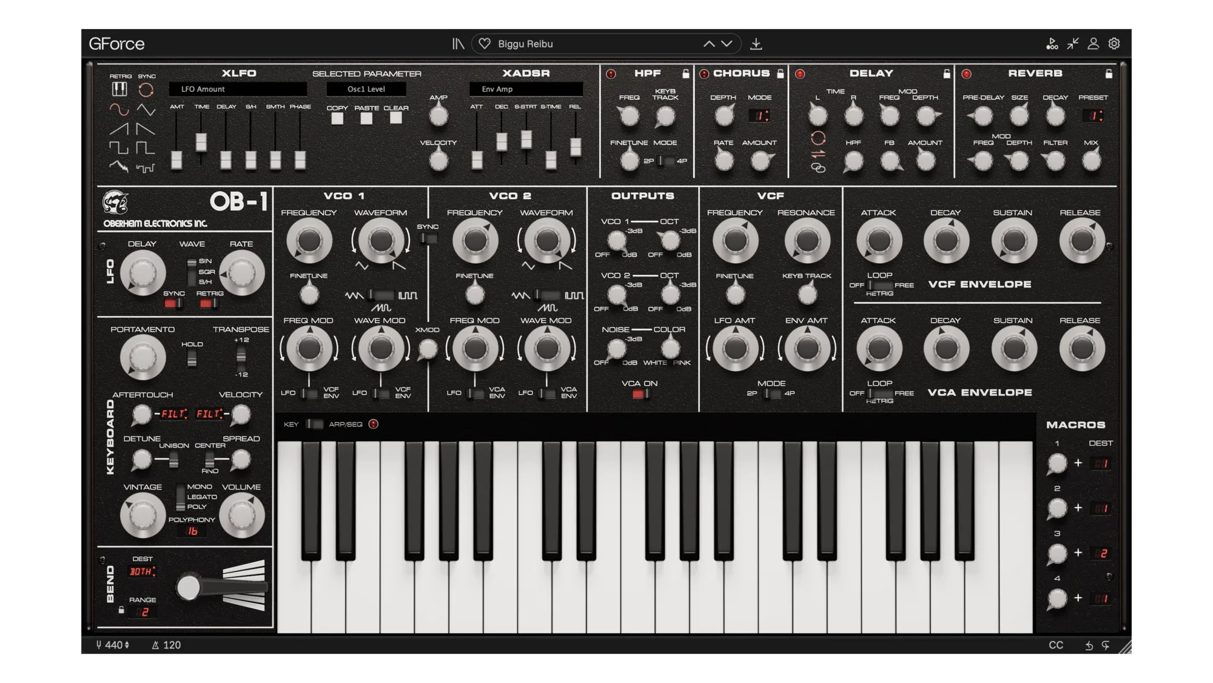
Task: Open the settings gear icon
Action: coord(1114,44)
